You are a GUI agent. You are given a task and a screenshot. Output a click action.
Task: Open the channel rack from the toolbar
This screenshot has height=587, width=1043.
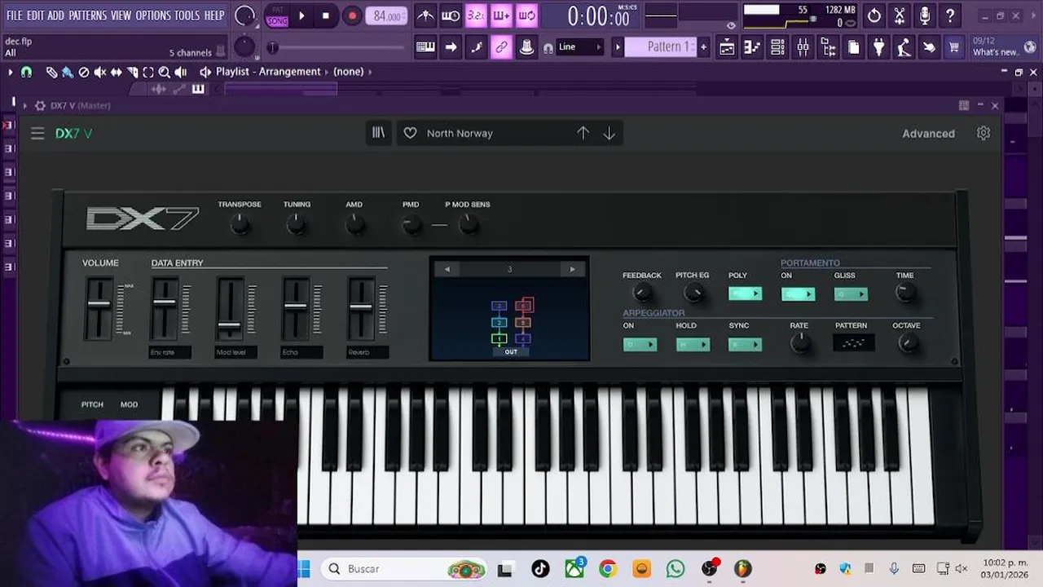[777, 47]
